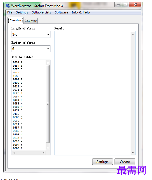Screen dimensions: 152x180
Task: Click the Create button
Action: pyautogui.click(x=125, y=162)
